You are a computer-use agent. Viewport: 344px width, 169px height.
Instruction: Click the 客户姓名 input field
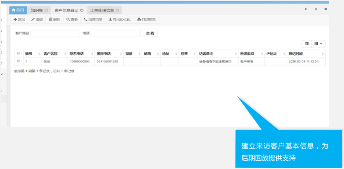point(55,33)
